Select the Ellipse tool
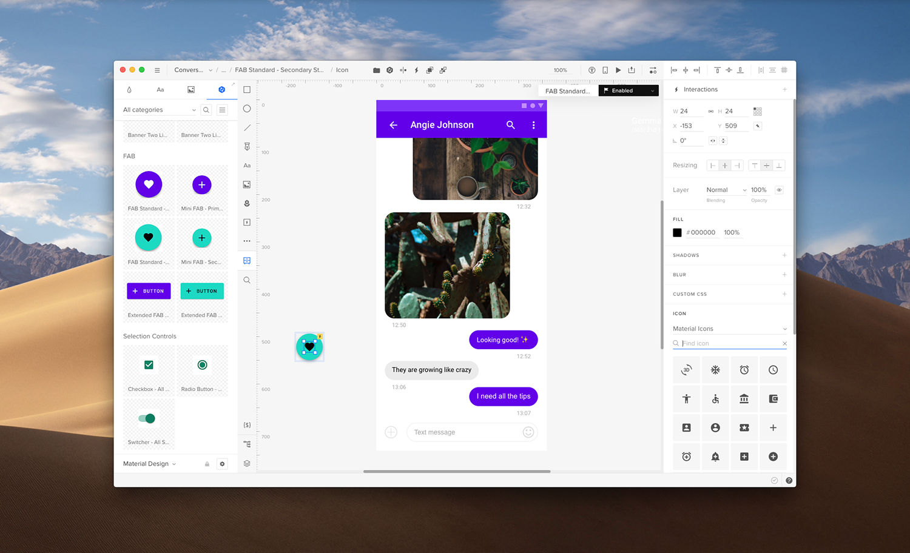This screenshot has height=553, width=910. tap(247, 109)
